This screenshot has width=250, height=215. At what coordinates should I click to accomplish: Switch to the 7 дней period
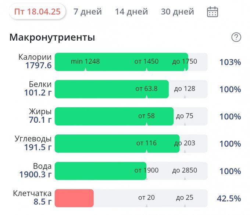pyautogui.click(x=87, y=12)
